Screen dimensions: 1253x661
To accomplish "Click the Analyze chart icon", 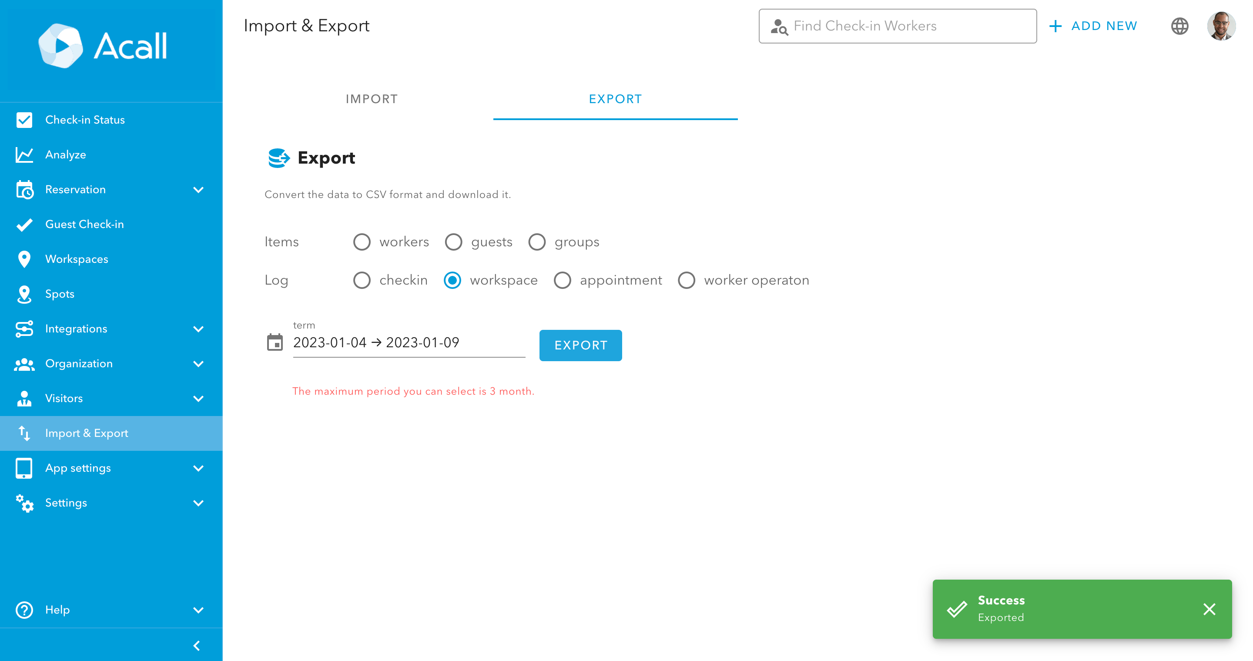I will tap(24, 154).
